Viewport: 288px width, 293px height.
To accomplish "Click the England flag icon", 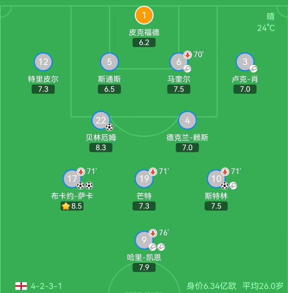I will pyautogui.click(x=21, y=286).
